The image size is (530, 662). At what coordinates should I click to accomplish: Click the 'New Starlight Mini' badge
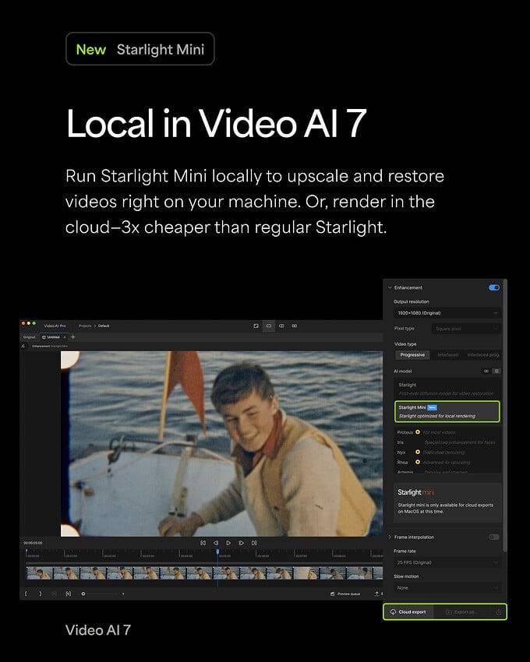(140, 49)
